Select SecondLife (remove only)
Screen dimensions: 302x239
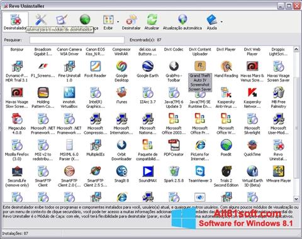[17, 176]
